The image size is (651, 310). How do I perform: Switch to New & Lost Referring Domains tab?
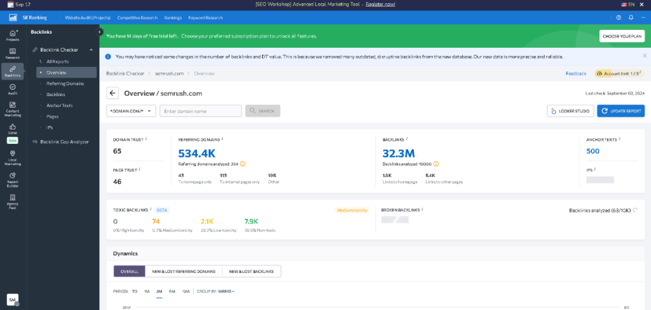click(x=184, y=271)
